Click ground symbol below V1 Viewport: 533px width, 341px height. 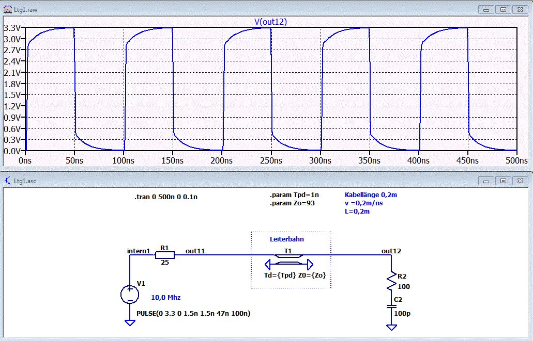coord(130,322)
